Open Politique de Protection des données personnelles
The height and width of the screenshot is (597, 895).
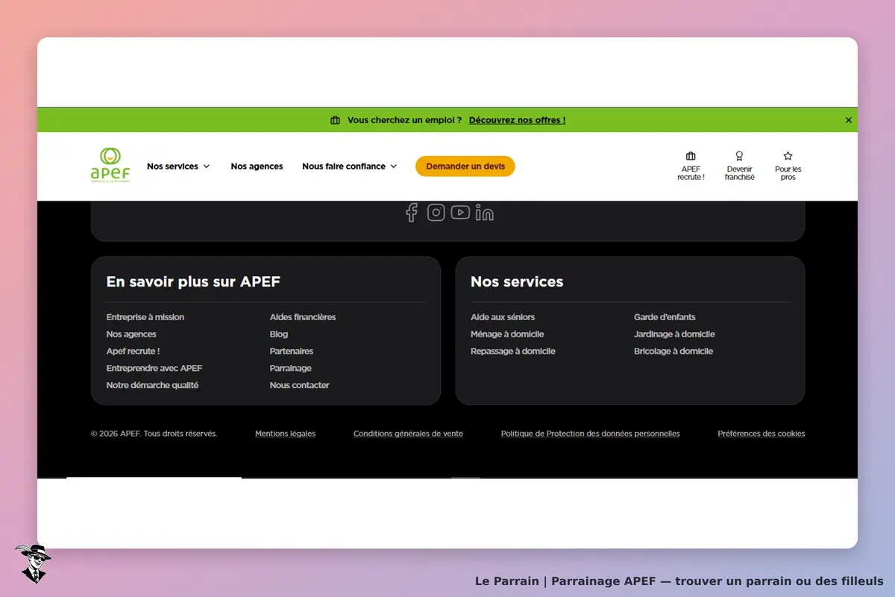pos(590,434)
